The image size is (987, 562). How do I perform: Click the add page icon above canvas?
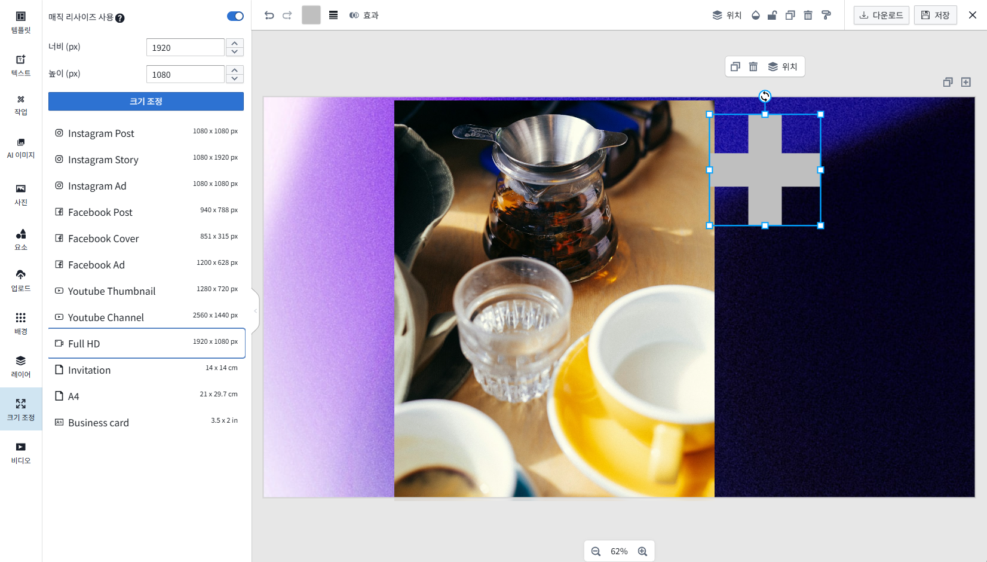tap(965, 83)
